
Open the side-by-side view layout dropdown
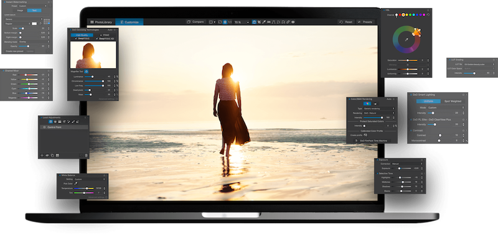(x=212, y=22)
